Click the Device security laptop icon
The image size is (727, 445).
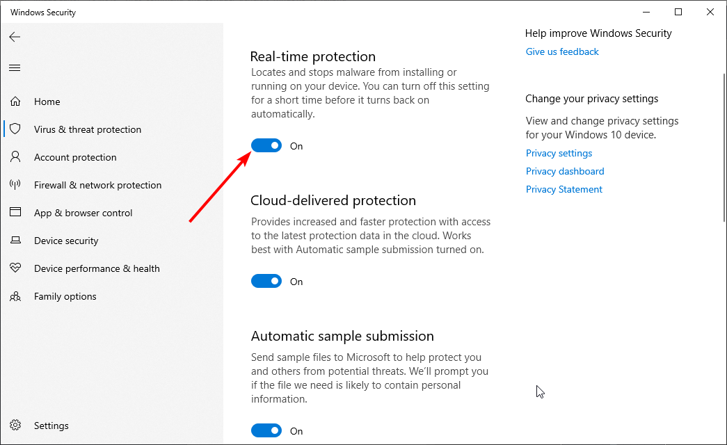click(15, 241)
